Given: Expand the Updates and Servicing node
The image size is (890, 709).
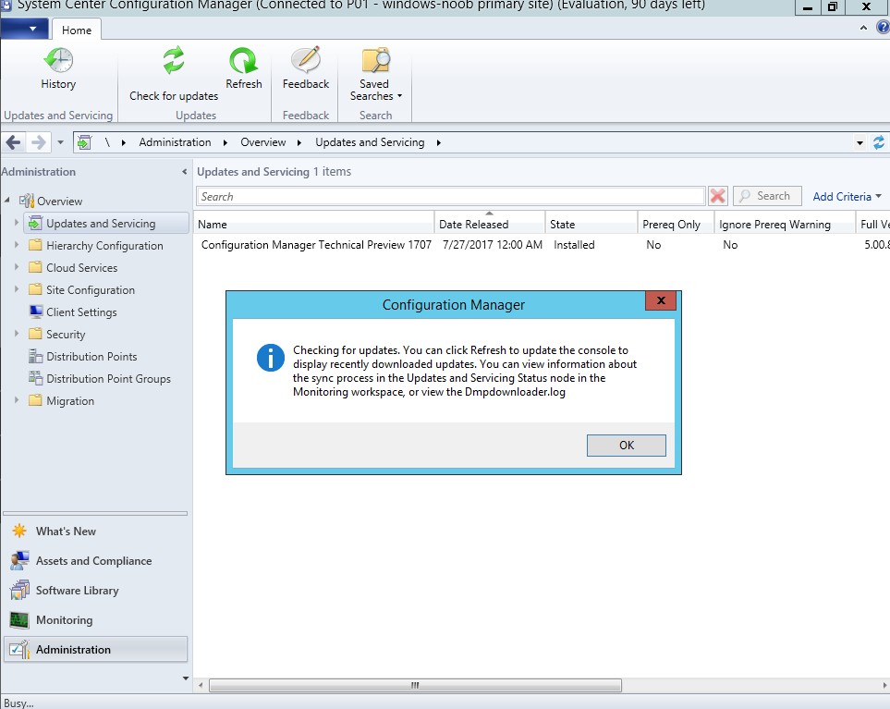Looking at the screenshot, I should [x=17, y=223].
